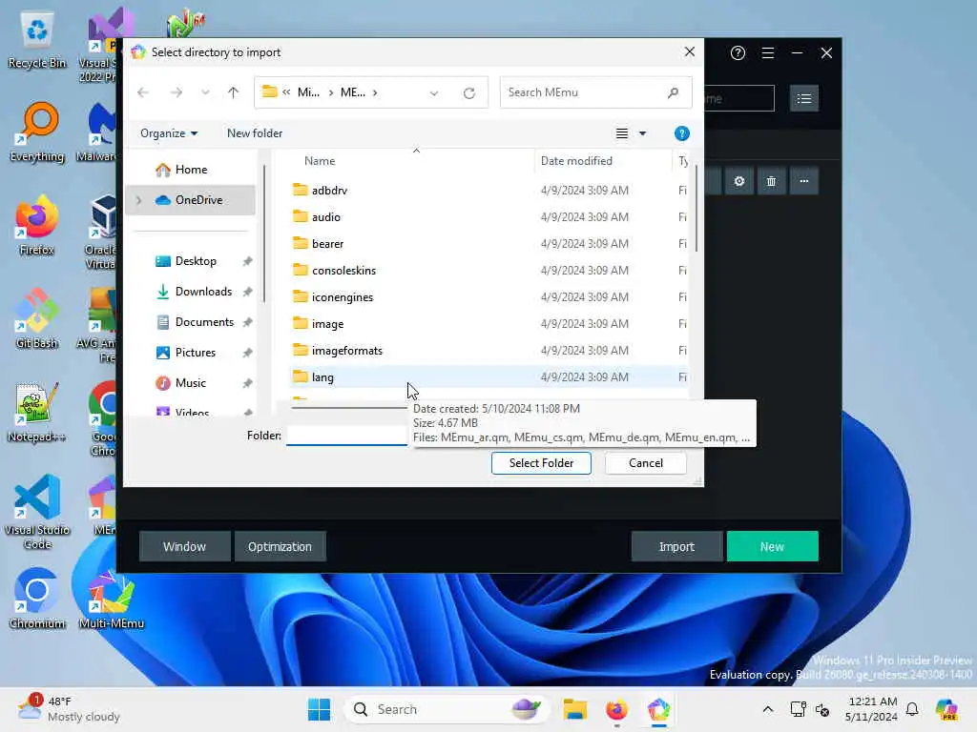
Task: Expand the OneDrive tree node
Action: point(139,200)
